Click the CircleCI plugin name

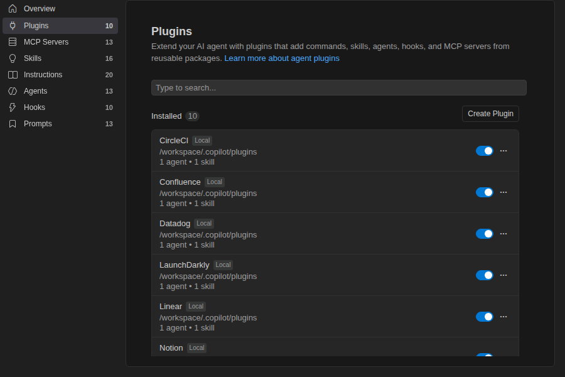point(174,141)
